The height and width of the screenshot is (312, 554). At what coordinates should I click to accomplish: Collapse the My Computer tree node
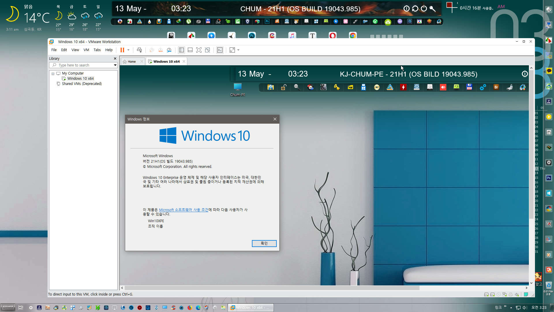pos(53,74)
